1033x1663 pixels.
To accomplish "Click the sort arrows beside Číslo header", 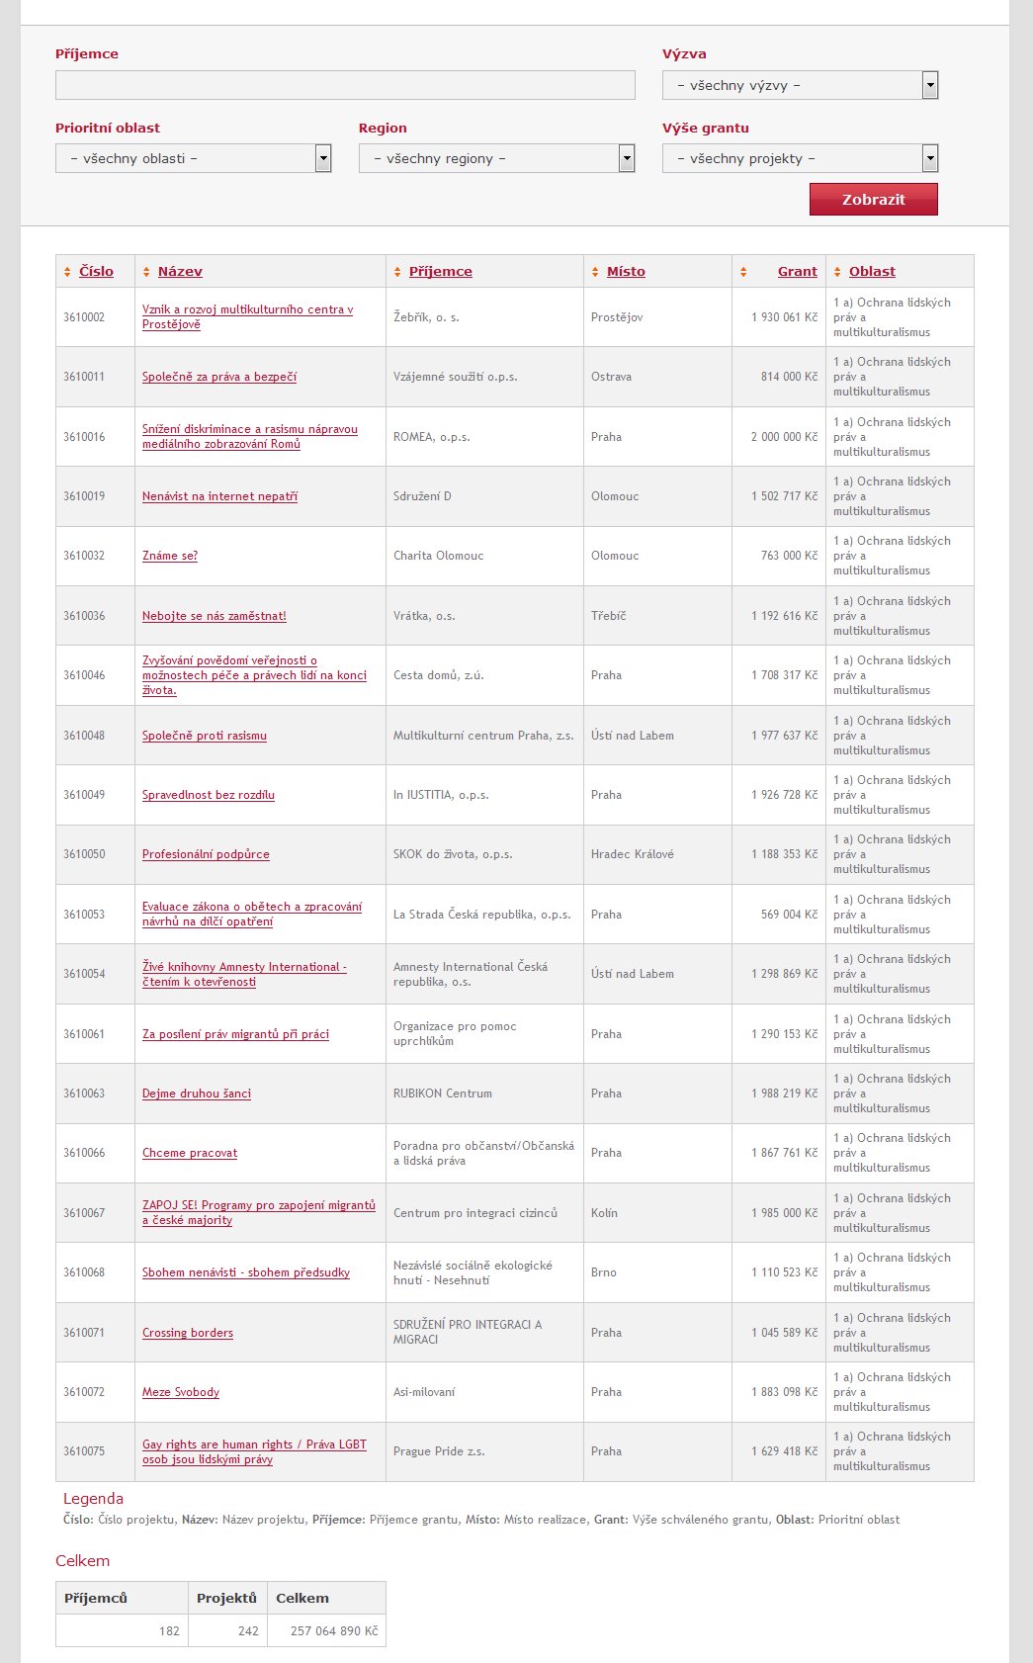I will pos(67,272).
